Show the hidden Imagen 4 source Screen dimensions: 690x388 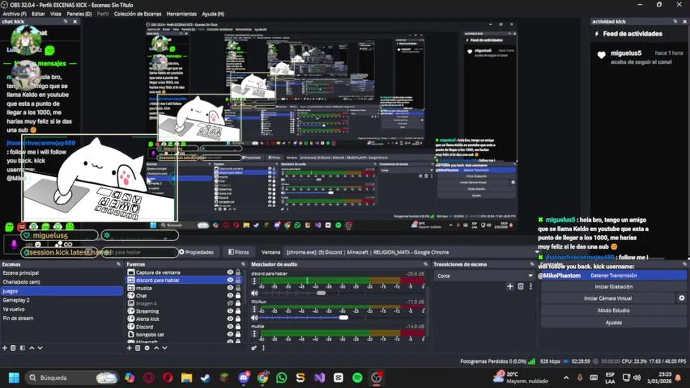[230, 303]
